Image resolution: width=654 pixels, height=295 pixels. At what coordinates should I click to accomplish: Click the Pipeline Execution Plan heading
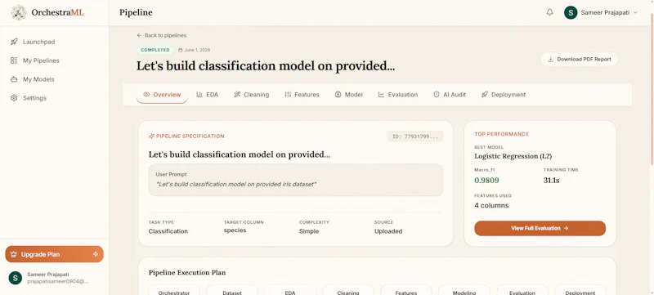point(187,272)
